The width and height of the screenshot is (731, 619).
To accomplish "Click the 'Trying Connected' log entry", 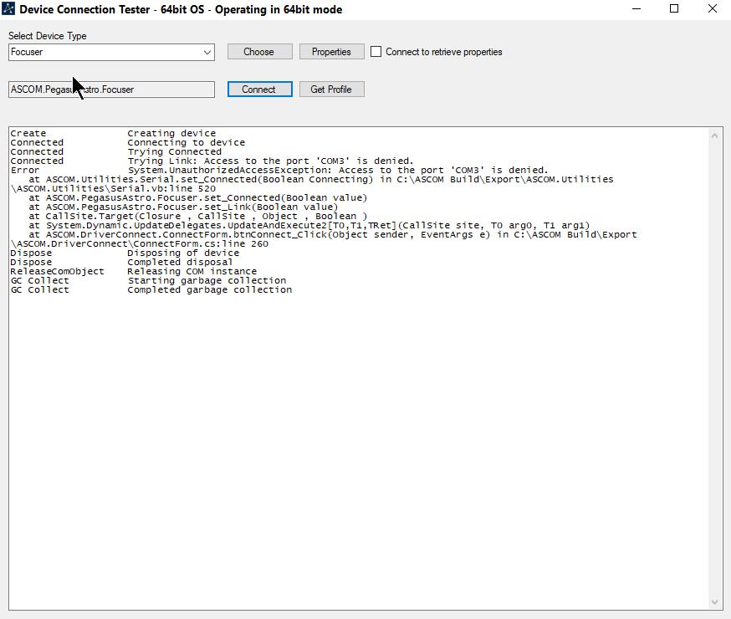I will coord(174,152).
